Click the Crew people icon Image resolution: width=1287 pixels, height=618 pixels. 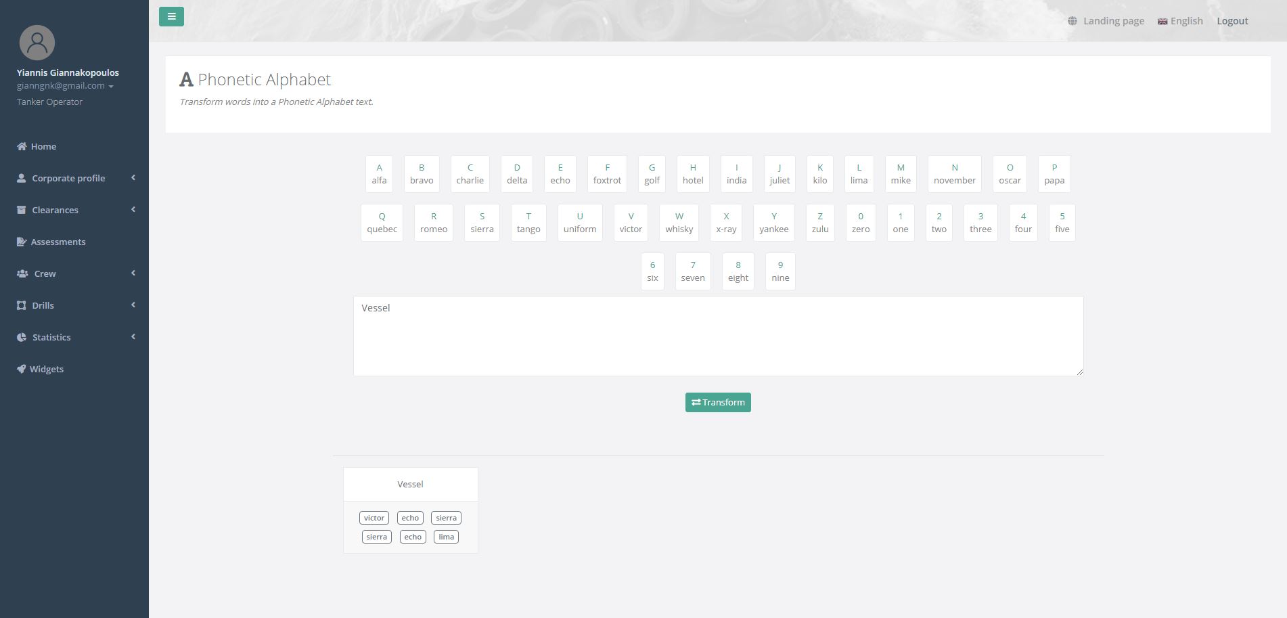[x=22, y=273]
